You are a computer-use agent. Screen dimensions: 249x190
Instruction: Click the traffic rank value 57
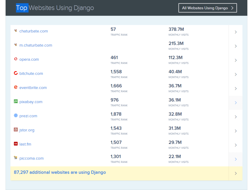113,29
